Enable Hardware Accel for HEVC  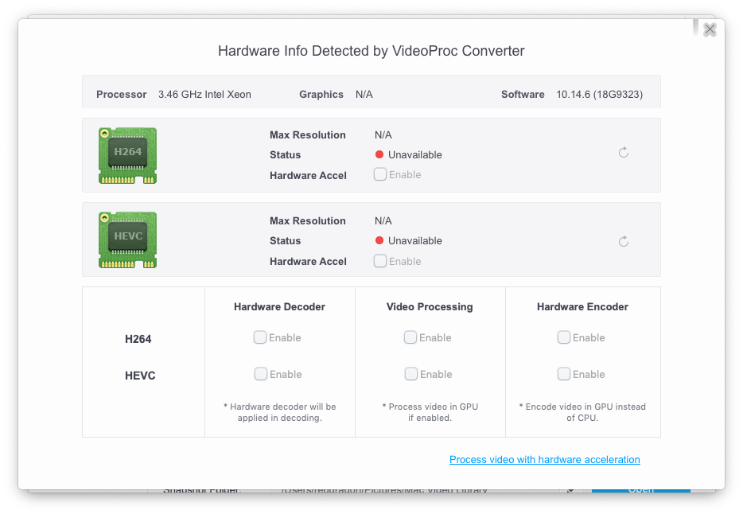point(380,261)
